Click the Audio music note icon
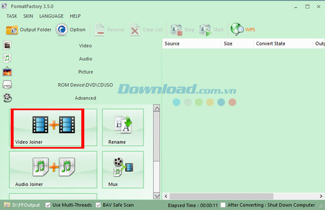This screenshot has width=325, height=210. pos(7,58)
